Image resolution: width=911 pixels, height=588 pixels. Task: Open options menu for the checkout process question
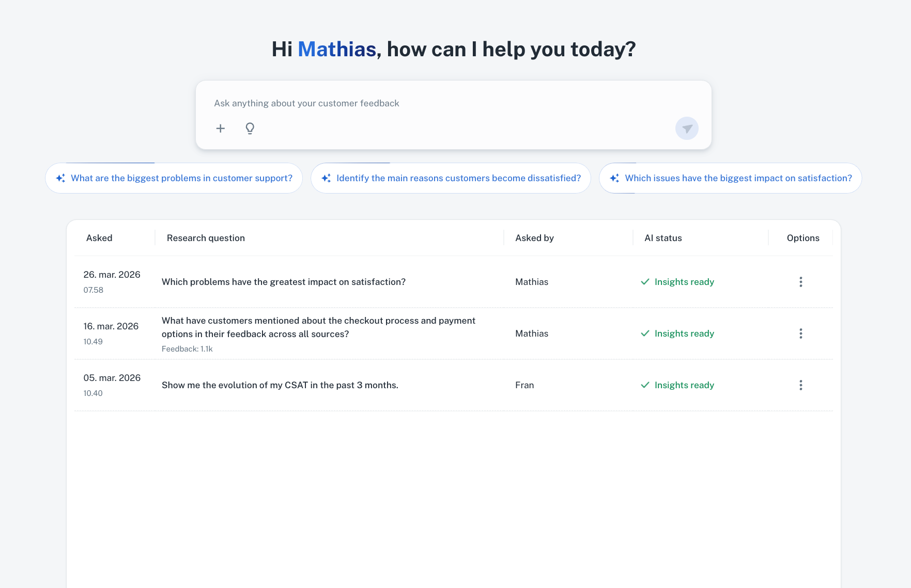point(800,333)
